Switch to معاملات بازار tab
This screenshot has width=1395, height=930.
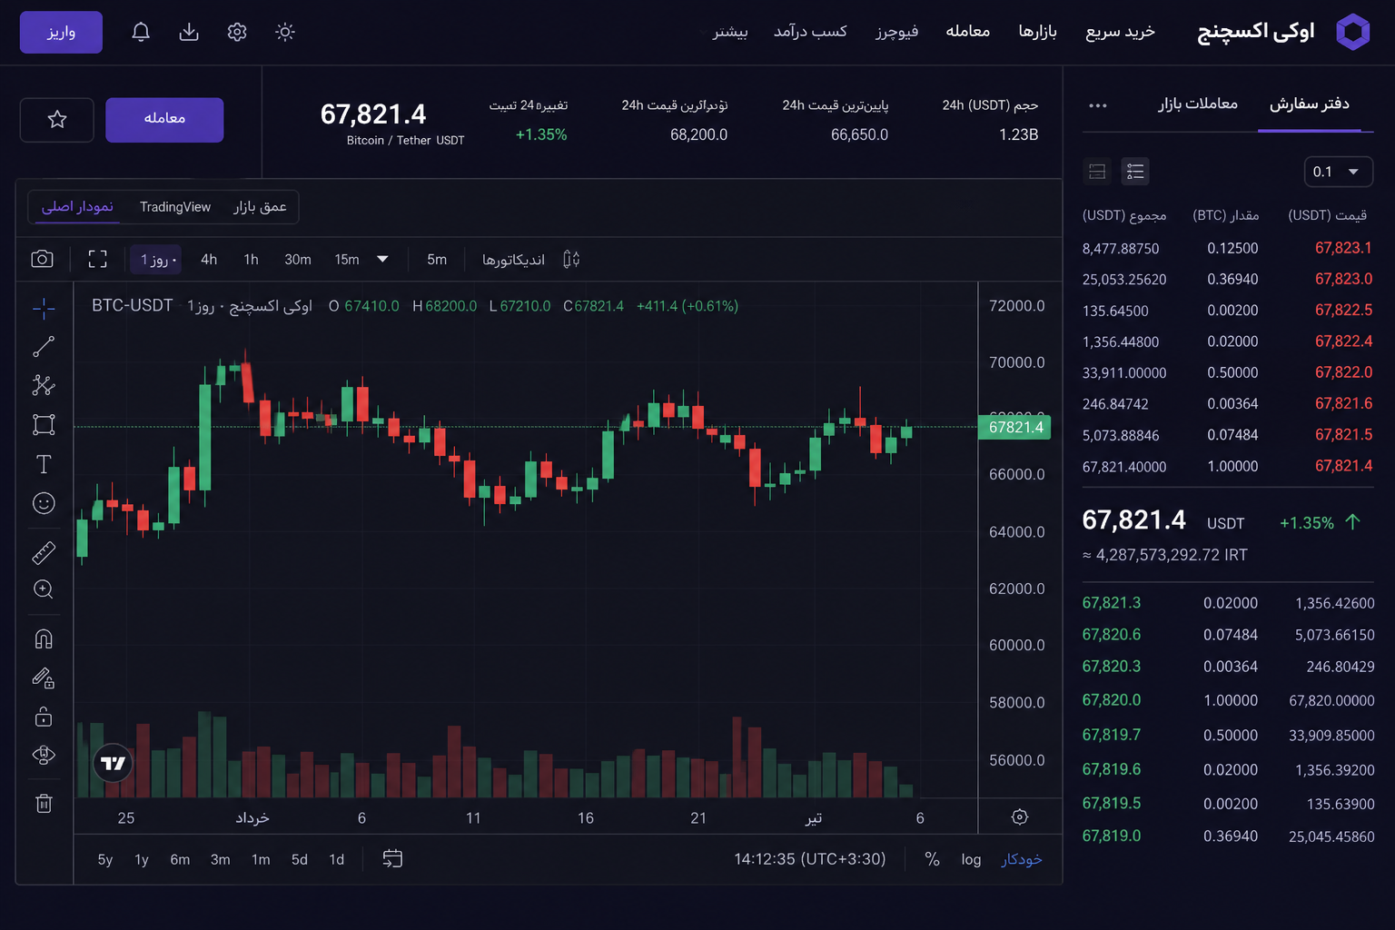1198,104
